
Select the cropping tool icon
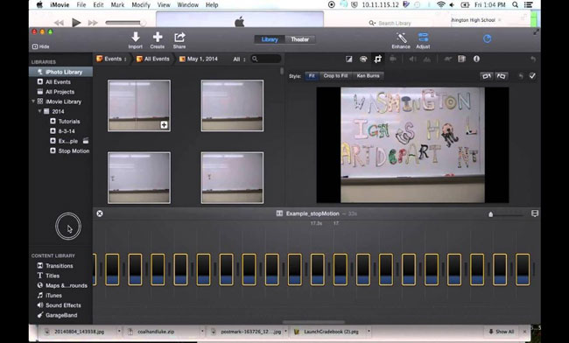click(x=378, y=59)
